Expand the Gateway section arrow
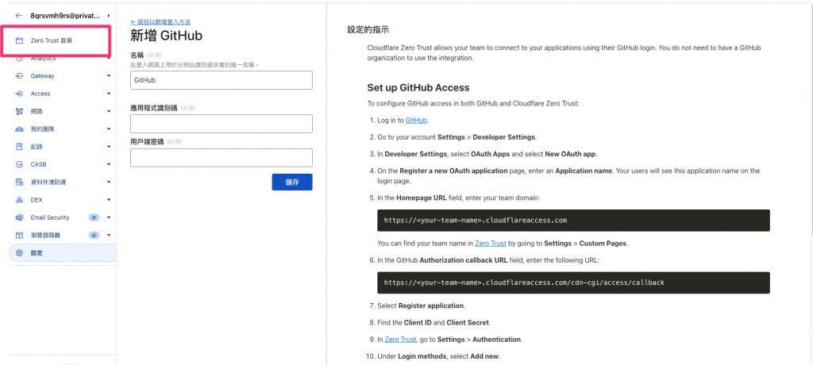Viewport: 813px width, 365px height. pos(109,75)
